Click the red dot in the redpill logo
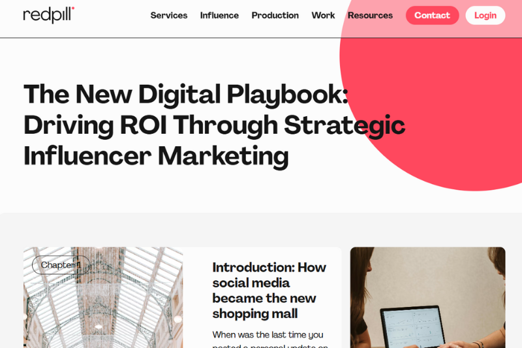The height and width of the screenshot is (348, 522). pos(73,8)
